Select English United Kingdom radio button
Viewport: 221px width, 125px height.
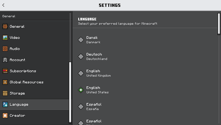click(x=81, y=73)
